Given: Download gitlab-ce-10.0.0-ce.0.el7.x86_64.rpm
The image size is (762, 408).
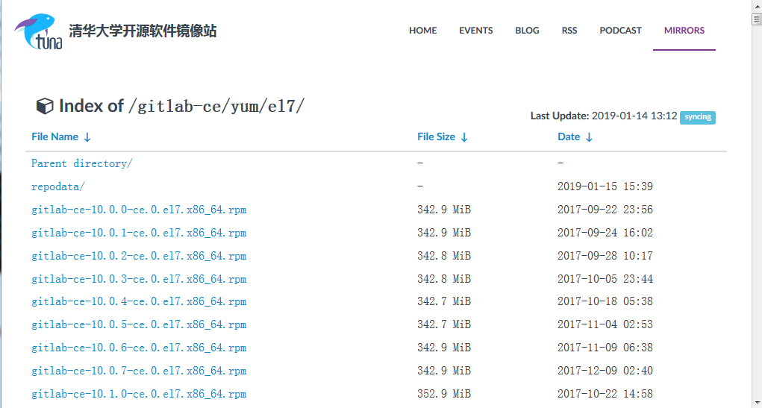Looking at the screenshot, I should [139, 210].
